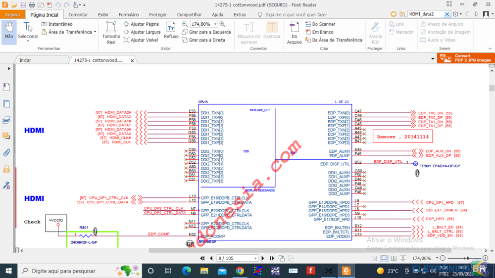Open the Comentar ribbon tab

[78, 15]
